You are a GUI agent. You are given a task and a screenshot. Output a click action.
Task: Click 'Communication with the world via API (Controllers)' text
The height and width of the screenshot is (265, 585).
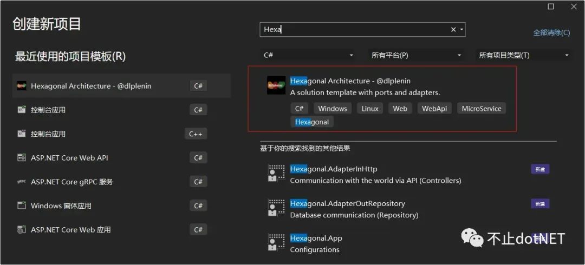pyautogui.click(x=376, y=181)
